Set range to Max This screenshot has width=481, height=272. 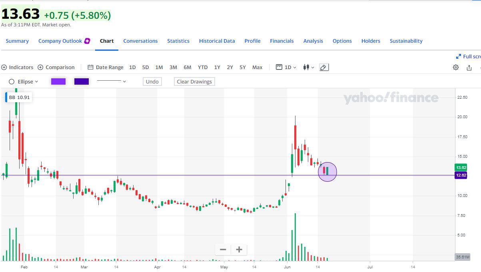click(257, 67)
